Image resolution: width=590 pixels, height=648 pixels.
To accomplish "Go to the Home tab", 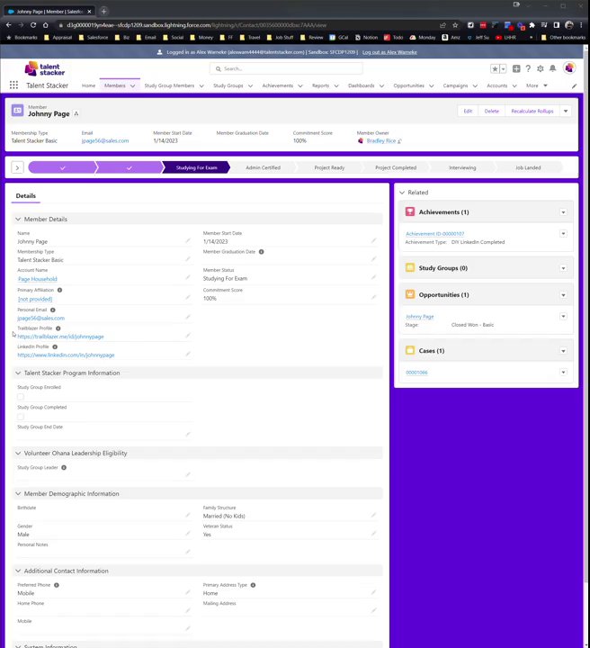I will point(88,85).
